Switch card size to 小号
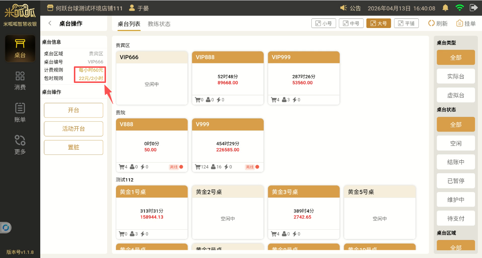 pos(322,24)
